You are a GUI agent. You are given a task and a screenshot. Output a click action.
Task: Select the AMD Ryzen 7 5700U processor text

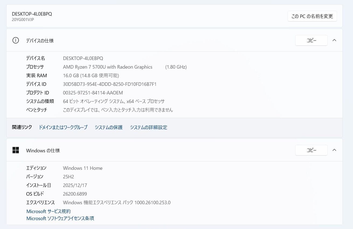[108, 67]
